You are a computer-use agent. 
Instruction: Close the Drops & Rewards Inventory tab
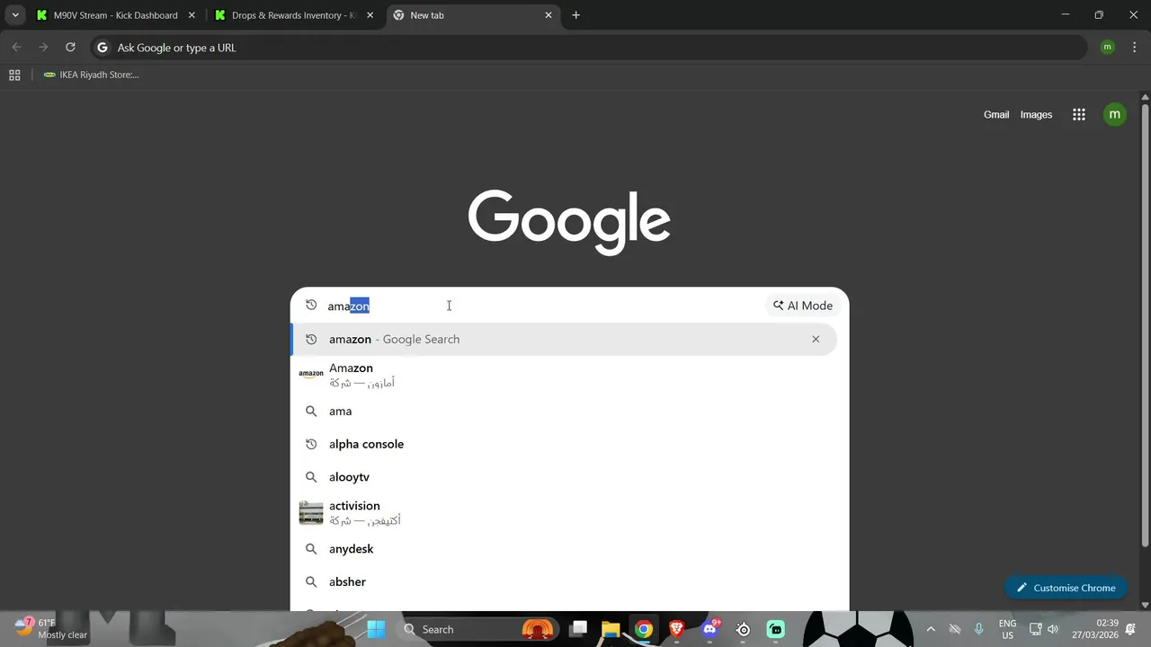370,15
